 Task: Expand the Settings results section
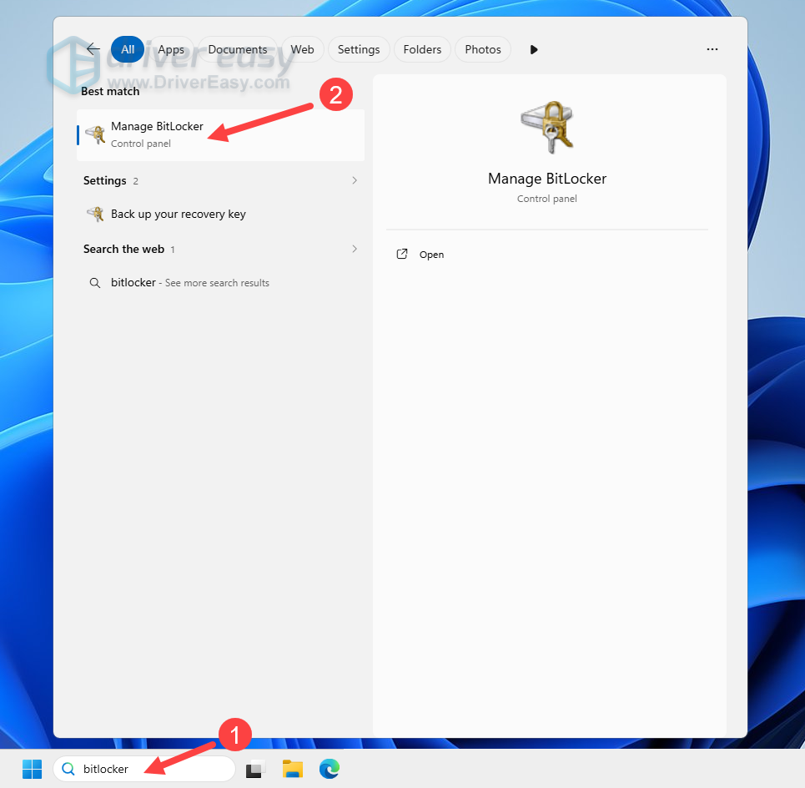coord(355,180)
